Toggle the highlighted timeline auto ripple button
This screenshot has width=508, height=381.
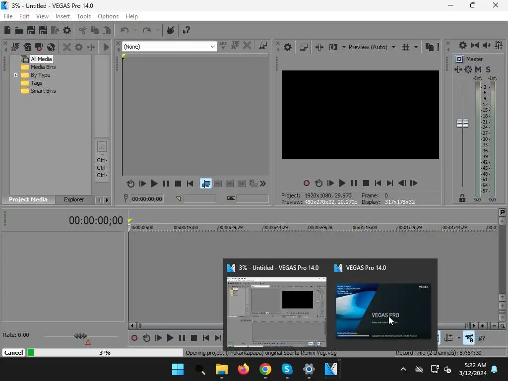point(469,338)
